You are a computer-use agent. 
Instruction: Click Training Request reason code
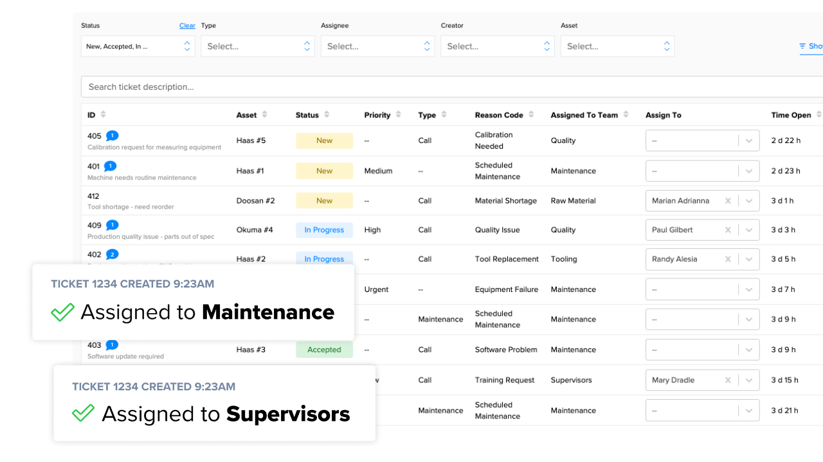[x=505, y=380]
